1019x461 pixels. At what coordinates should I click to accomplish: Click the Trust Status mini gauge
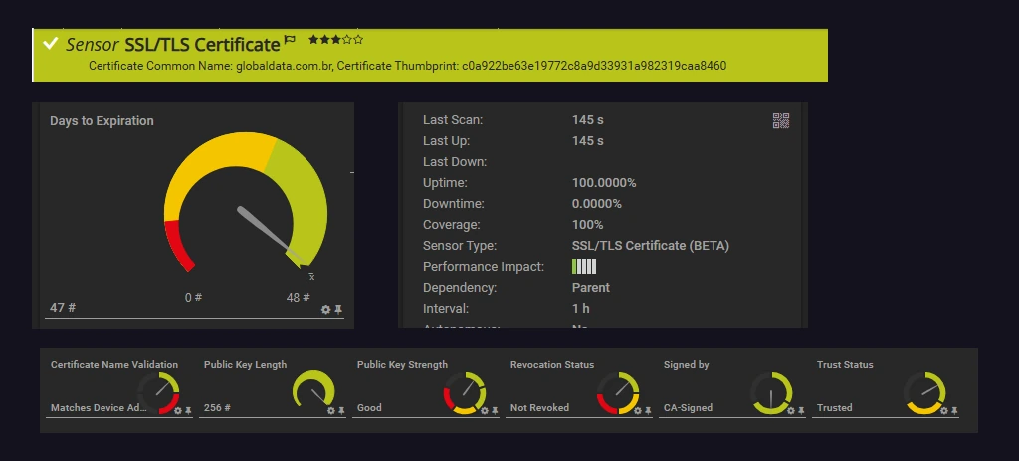(x=924, y=392)
